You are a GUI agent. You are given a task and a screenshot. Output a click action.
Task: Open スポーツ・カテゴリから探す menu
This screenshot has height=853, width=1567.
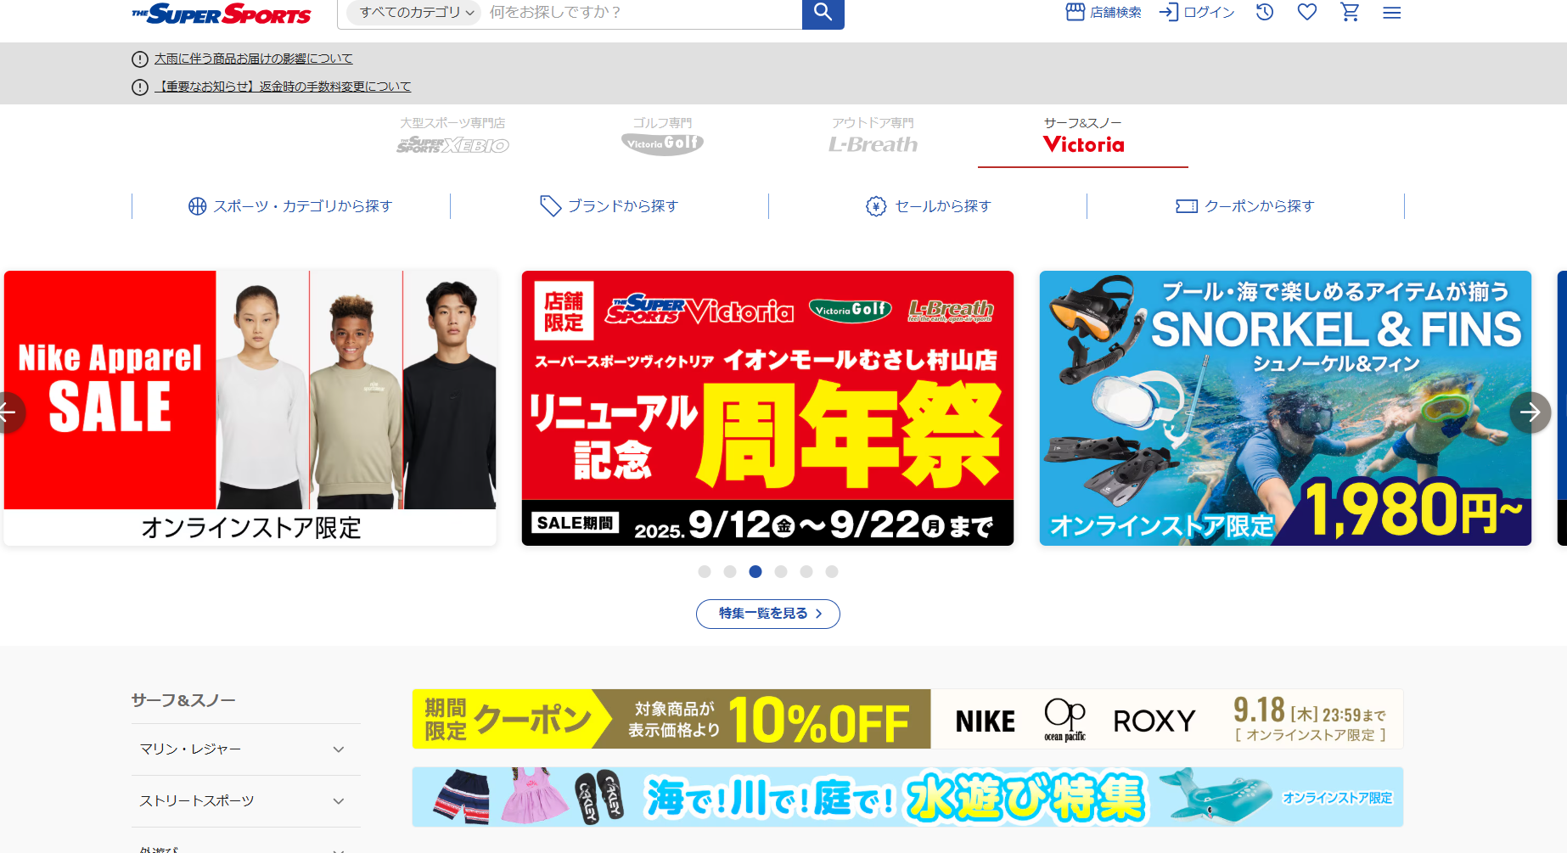point(290,206)
